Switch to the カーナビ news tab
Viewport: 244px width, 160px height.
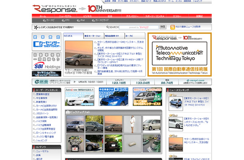tap(135, 36)
